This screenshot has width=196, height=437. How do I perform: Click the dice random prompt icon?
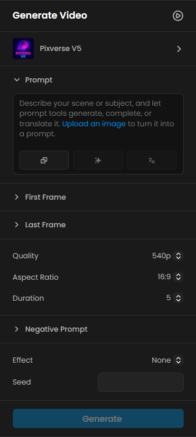[x=44, y=160]
